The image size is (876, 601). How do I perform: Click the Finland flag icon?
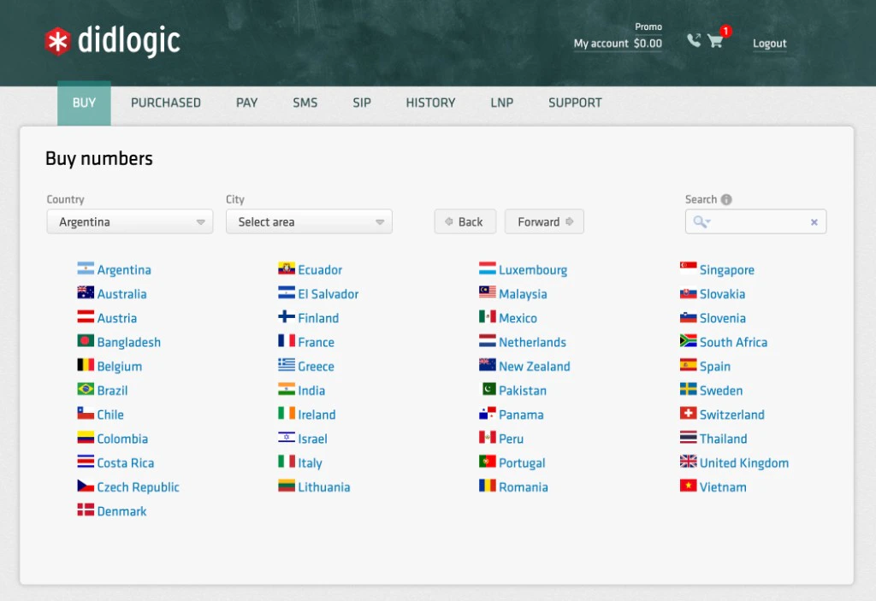point(287,316)
